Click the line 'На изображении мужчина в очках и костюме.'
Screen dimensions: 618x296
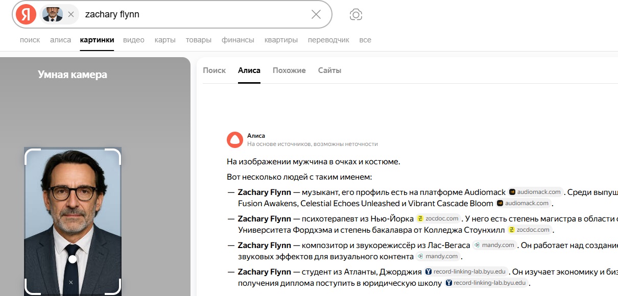pos(314,162)
